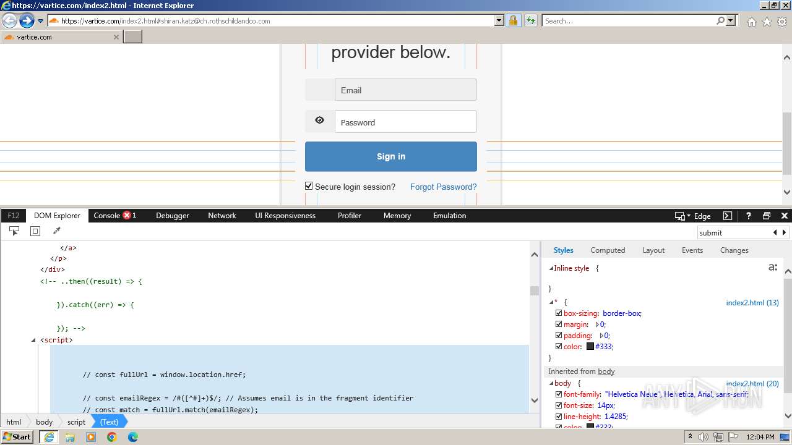Viewport: 792px width, 445px height.
Task: Switch to the Computed styles tab
Action: pos(608,250)
